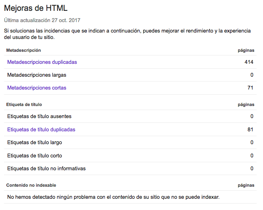Click the 414 pages count
This screenshot has height=210, width=263.
coord(249,62)
